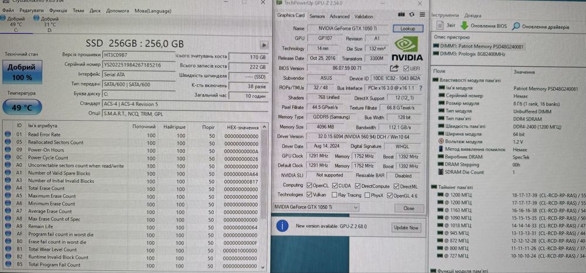
Task: Click the Властивості модуля пам'яті group icon
Action: (x=436, y=80)
